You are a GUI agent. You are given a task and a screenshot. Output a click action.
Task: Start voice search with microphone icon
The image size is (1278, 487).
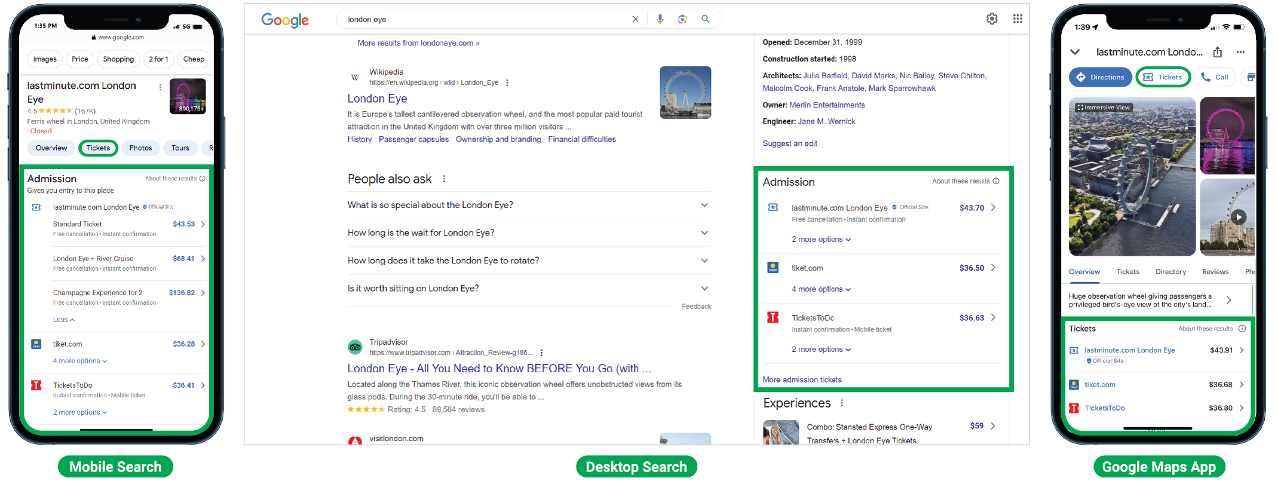click(660, 19)
